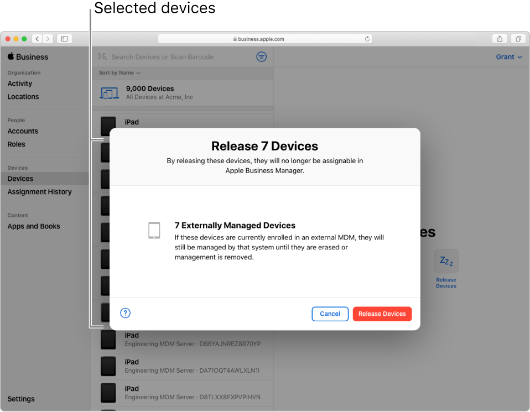Viewport: 530px width, 412px height.
Task: Toggle Safari sidebar button
Action: point(64,39)
